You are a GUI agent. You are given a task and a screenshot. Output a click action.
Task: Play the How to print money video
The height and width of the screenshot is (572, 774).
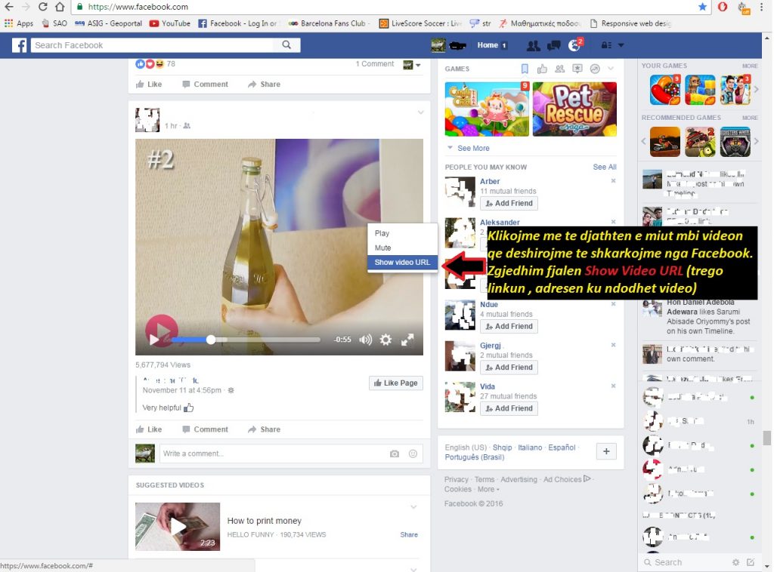pyautogui.click(x=178, y=526)
